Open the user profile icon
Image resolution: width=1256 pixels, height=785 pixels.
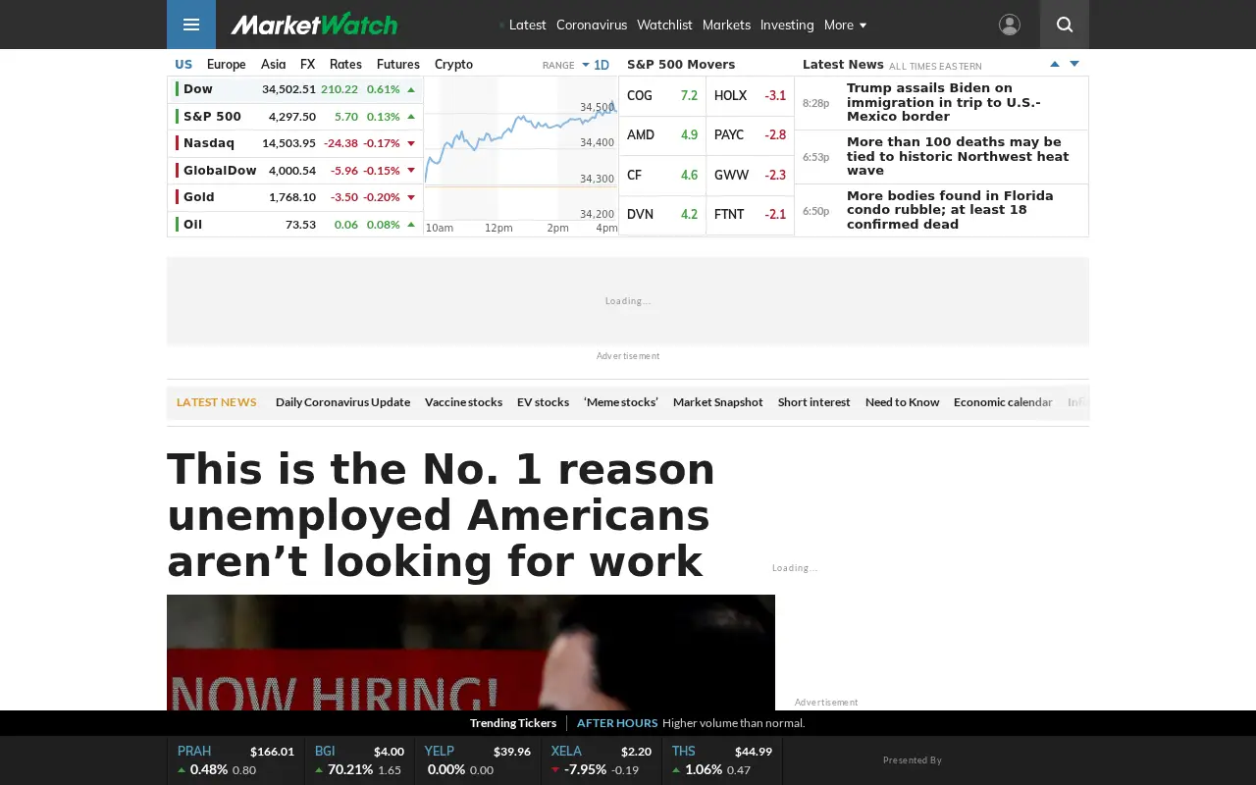point(1009,25)
